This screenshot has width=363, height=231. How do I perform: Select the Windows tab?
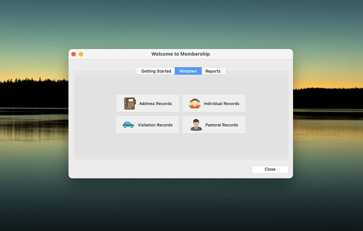188,71
